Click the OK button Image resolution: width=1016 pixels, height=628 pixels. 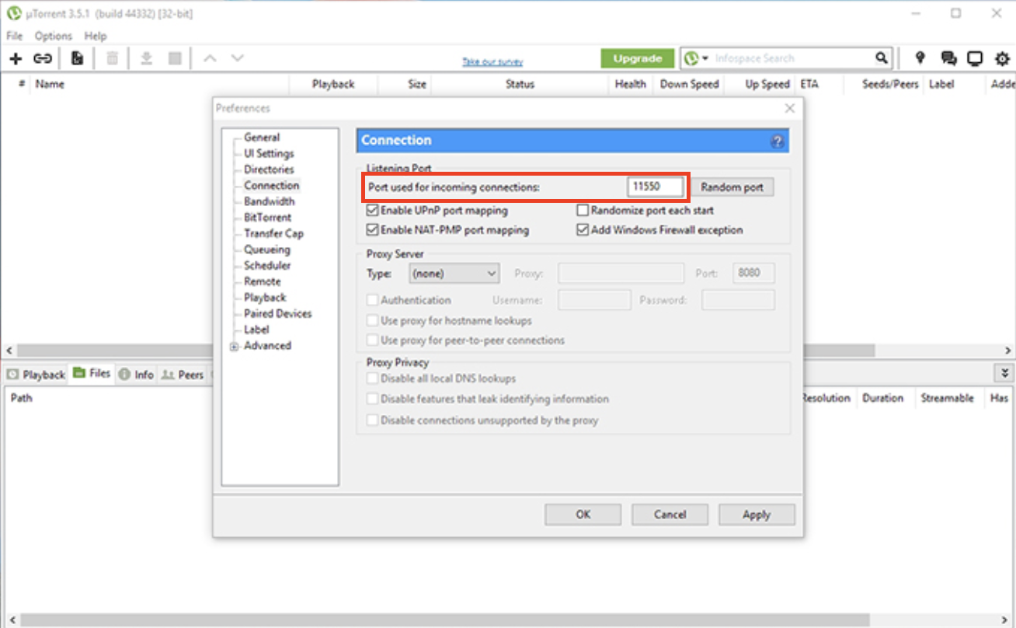coord(583,515)
